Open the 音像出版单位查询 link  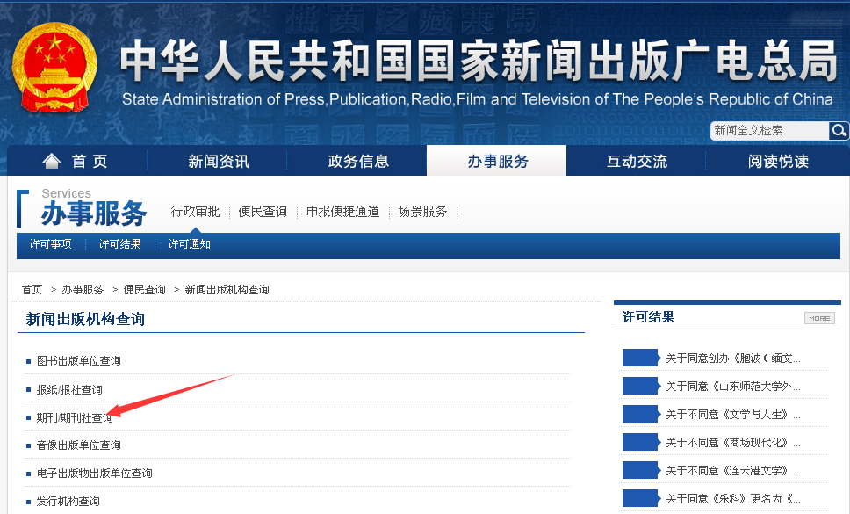pyautogui.click(x=79, y=445)
